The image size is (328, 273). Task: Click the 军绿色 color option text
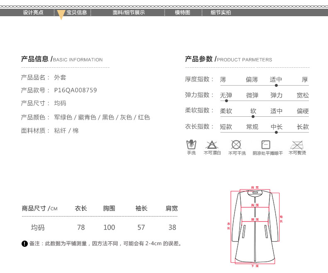[63, 117]
